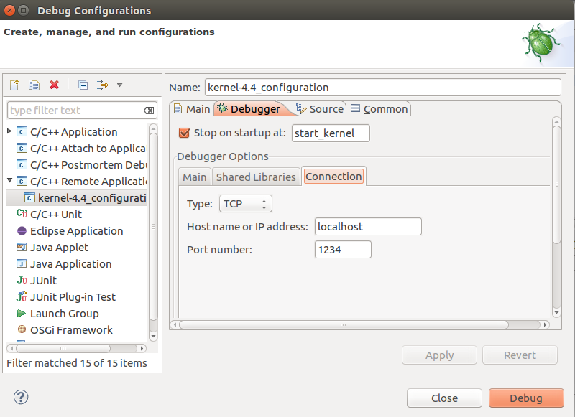Switch to the Source tab
575x417 pixels.
(320, 108)
